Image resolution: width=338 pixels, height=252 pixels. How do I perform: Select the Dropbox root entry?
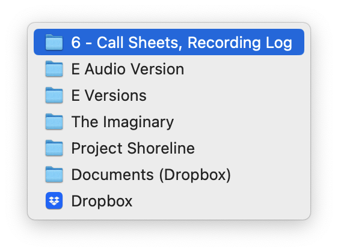click(169, 201)
